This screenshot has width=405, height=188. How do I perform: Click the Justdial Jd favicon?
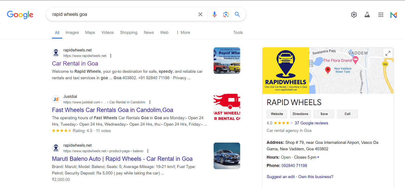(x=56, y=99)
